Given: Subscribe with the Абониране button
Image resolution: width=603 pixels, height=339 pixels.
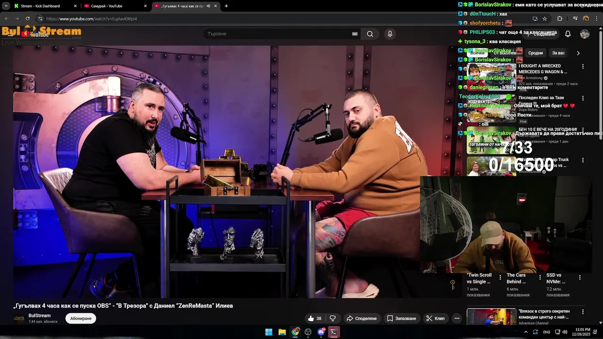Looking at the screenshot, I should (81, 318).
